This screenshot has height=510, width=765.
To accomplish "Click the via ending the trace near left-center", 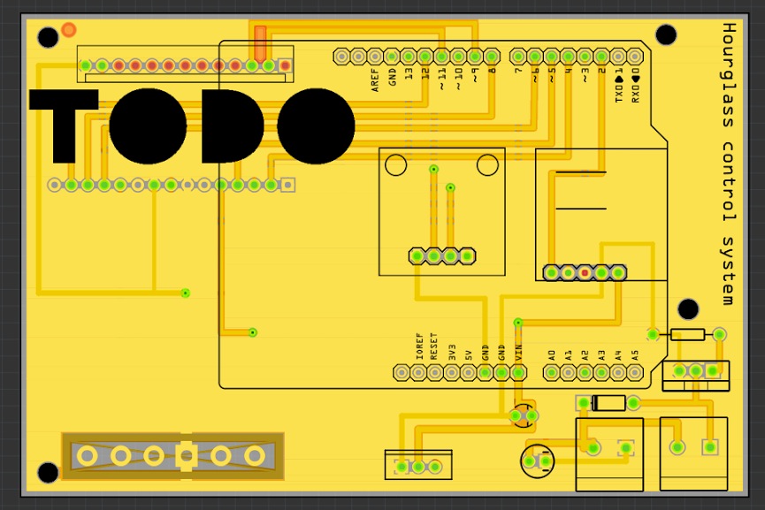I will pyautogui.click(x=186, y=293).
